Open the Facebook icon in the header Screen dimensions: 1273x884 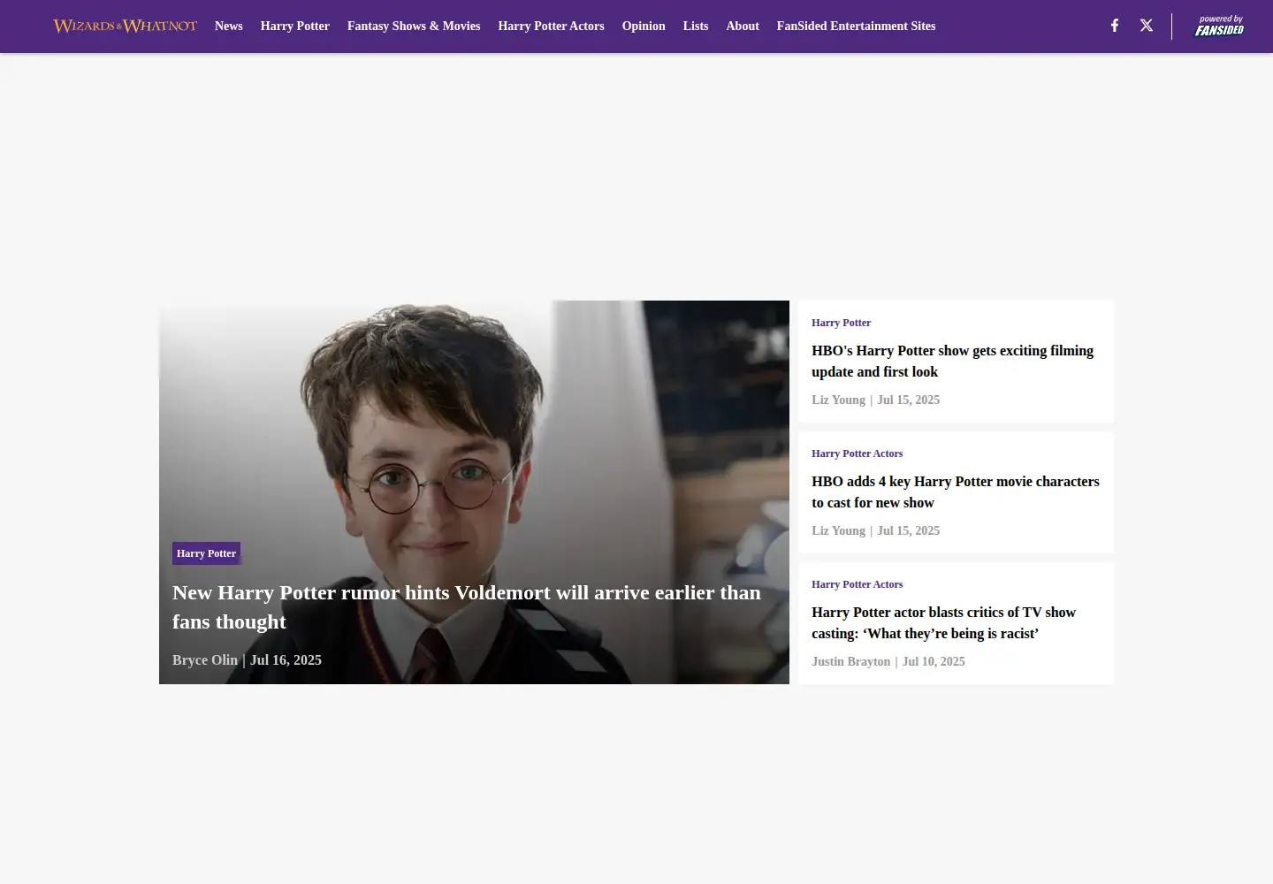click(1114, 26)
